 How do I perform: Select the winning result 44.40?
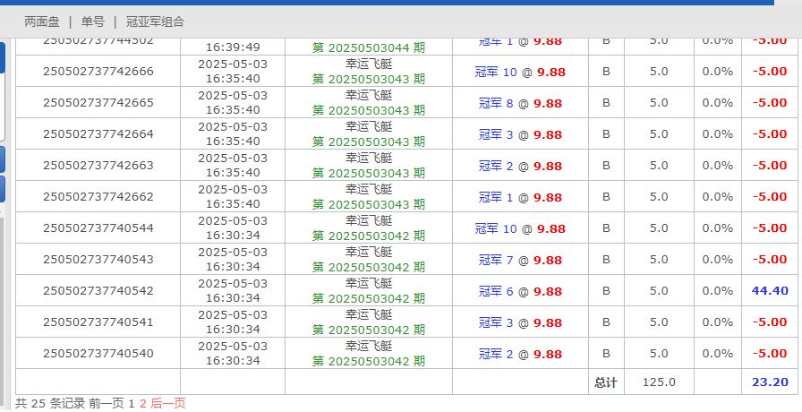point(770,291)
